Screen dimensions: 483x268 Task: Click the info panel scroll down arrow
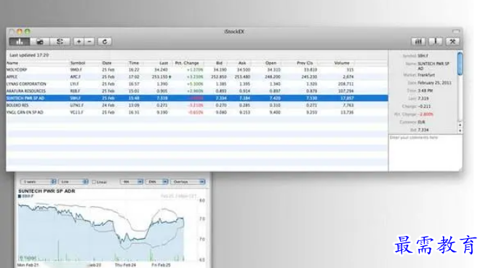[x=460, y=130]
